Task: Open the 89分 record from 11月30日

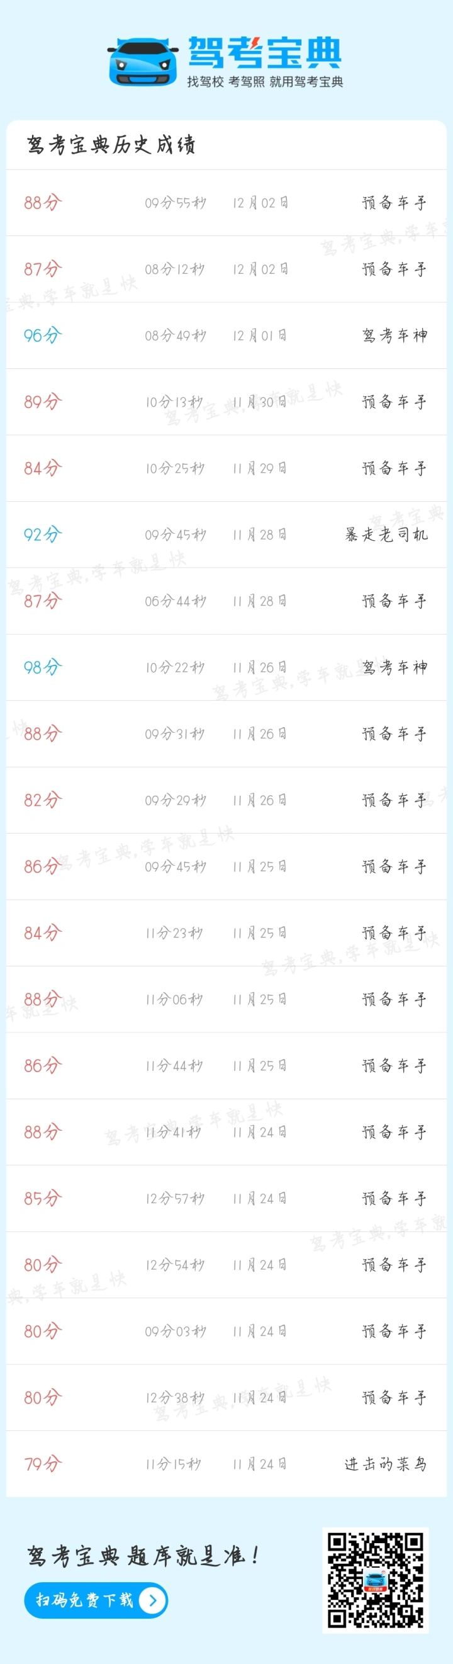Action: click(226, 402)
